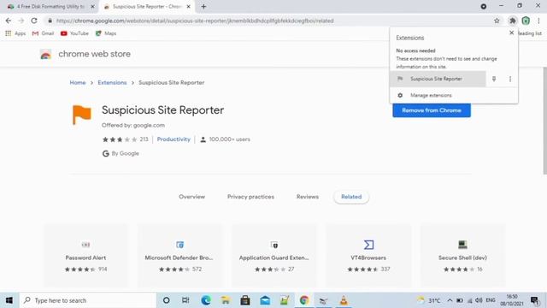The image size is (547, 308).
Task: Open Task View on the taskbar
Action: pyautogui.click(x=185, y=300)
